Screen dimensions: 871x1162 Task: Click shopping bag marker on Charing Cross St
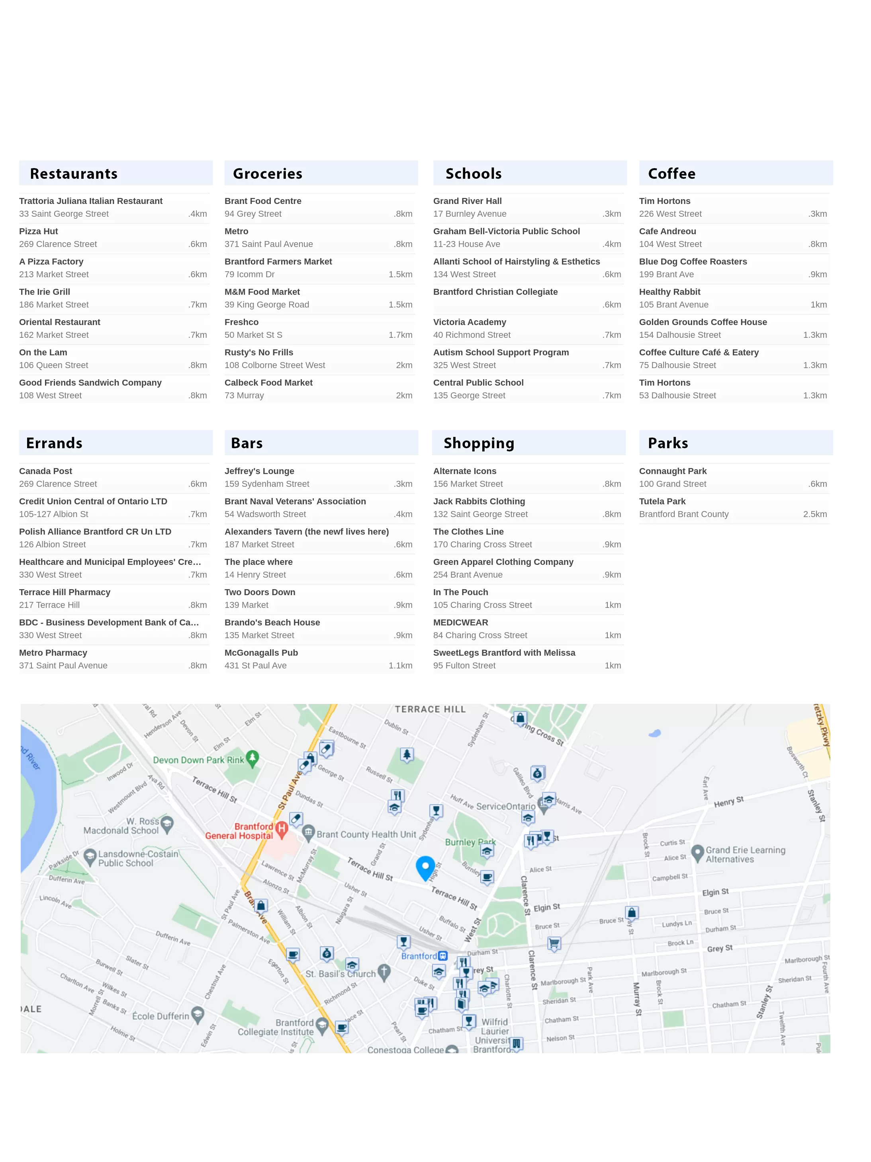point(520,717)
